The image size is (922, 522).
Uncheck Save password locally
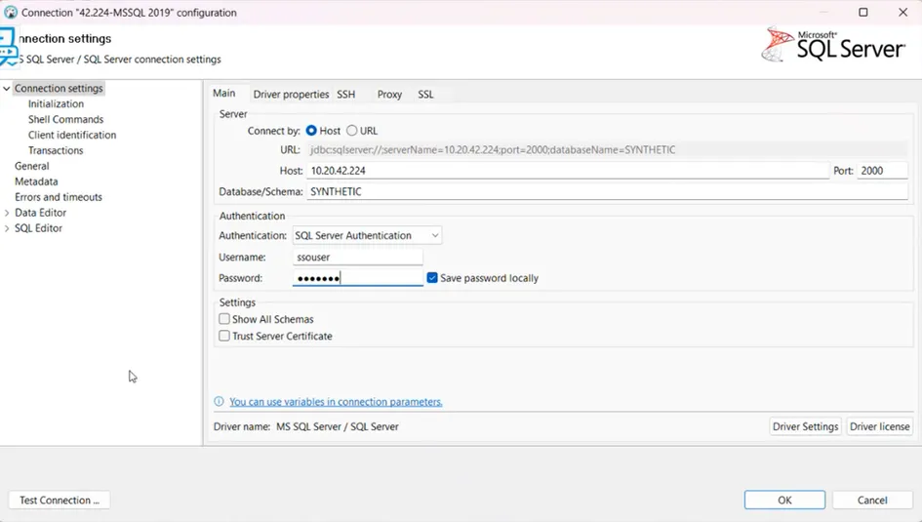pyautogui.click(x=432, y=277)
